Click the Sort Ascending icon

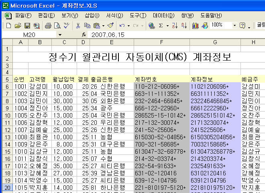175,26
